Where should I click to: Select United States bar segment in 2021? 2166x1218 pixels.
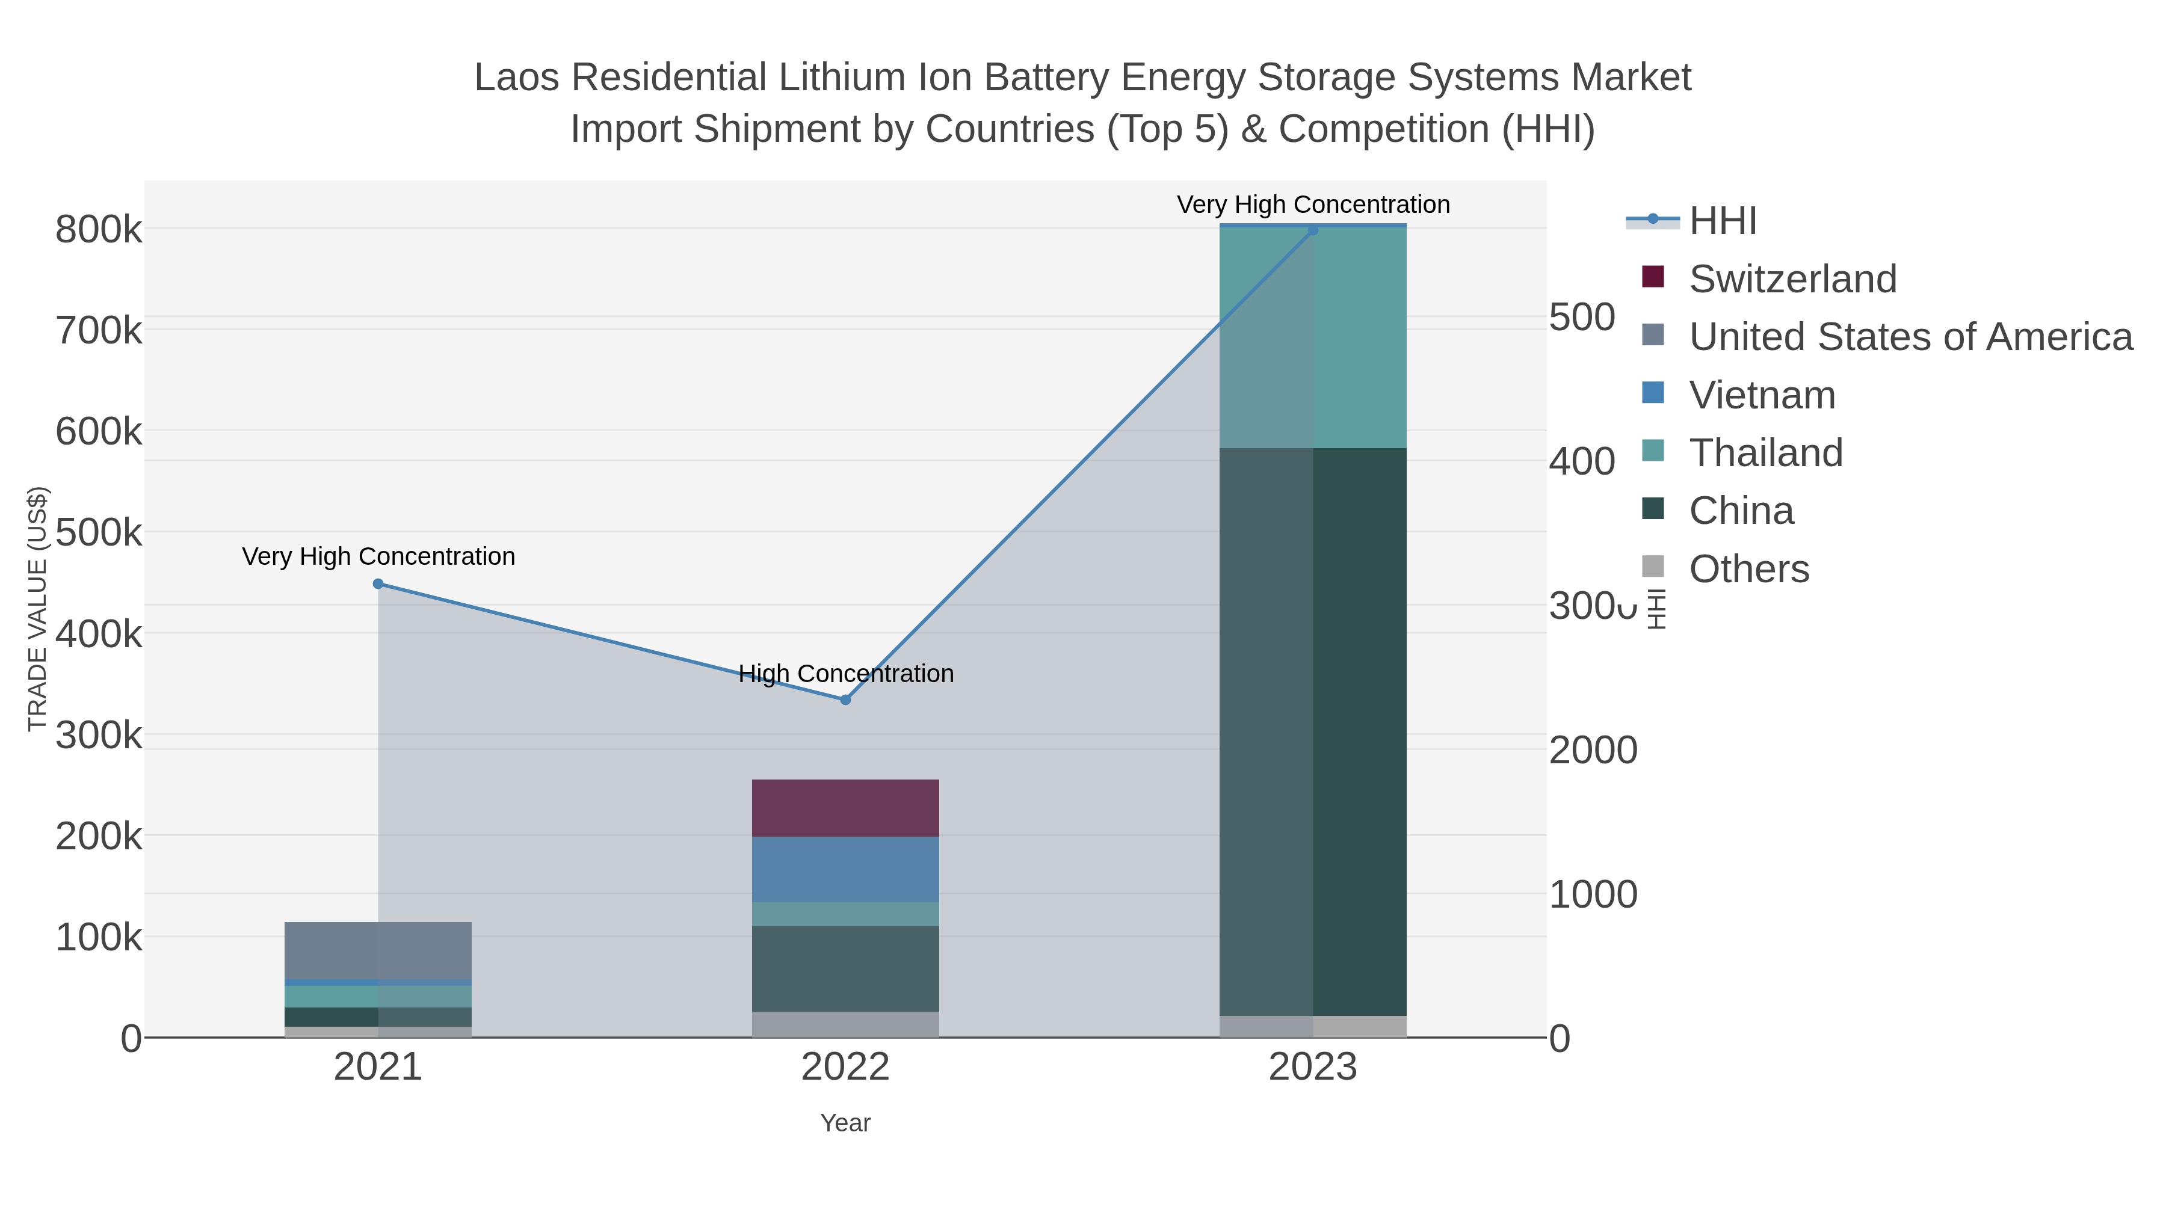click(378, 951)
